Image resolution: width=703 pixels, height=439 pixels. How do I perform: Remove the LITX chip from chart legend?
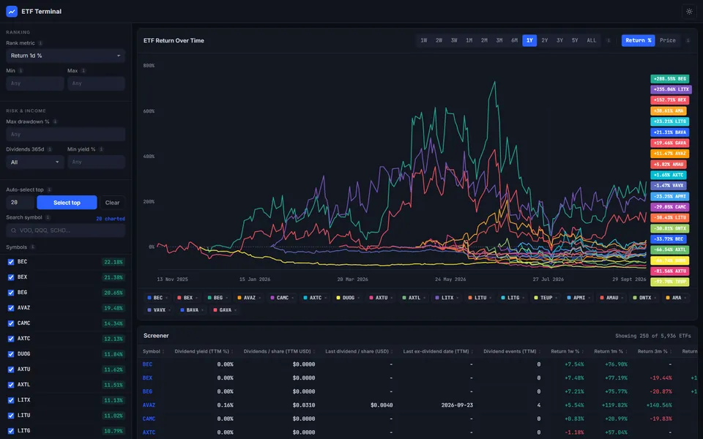(458, 298)
